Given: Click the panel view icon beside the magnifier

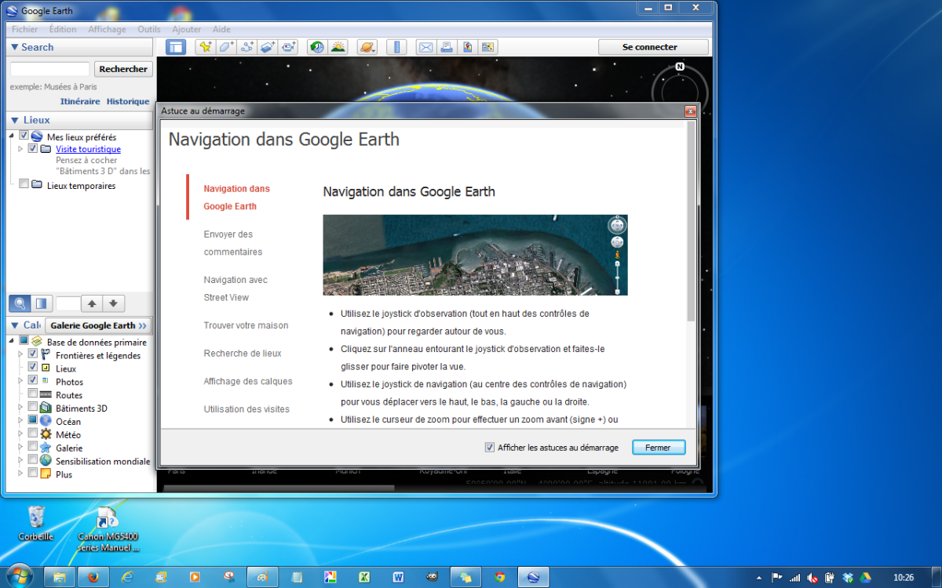Looking at the screenshot, I should pos(42,303).
